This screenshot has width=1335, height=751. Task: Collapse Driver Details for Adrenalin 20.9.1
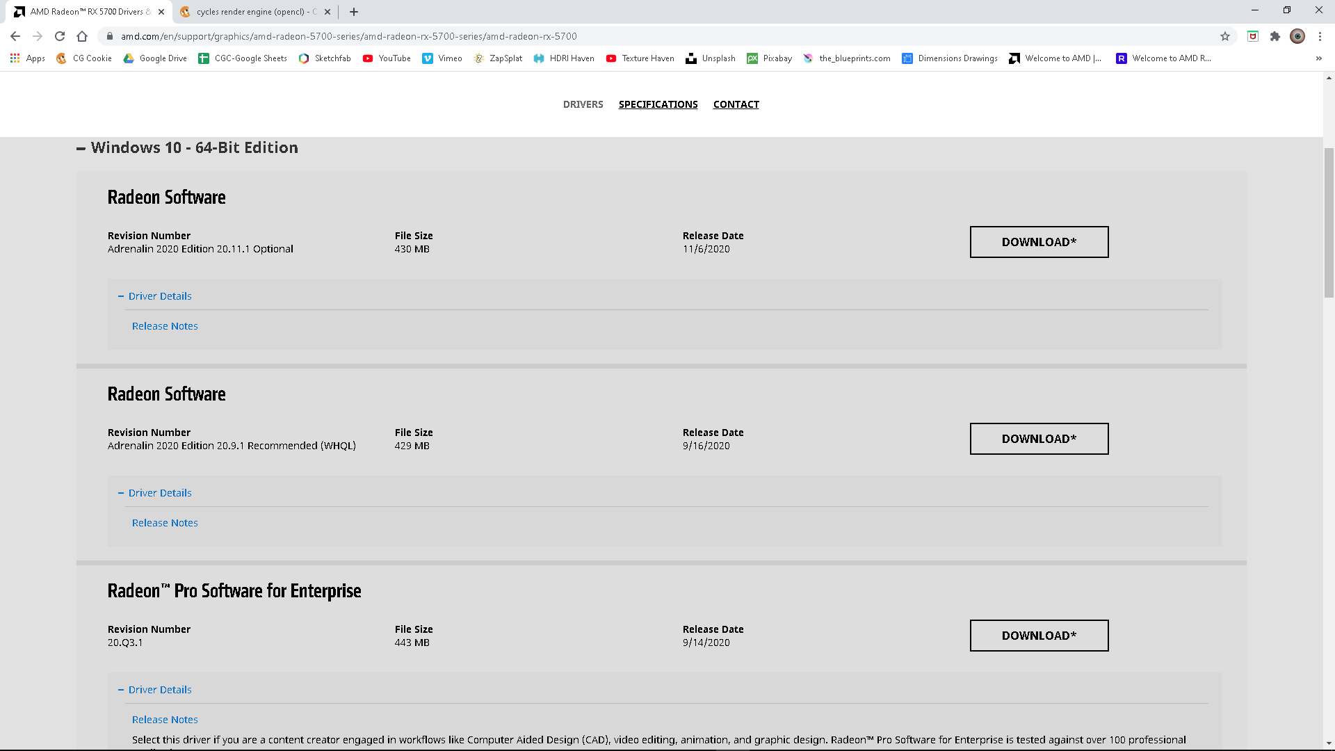pyautogui.click(x=155, y=493)
